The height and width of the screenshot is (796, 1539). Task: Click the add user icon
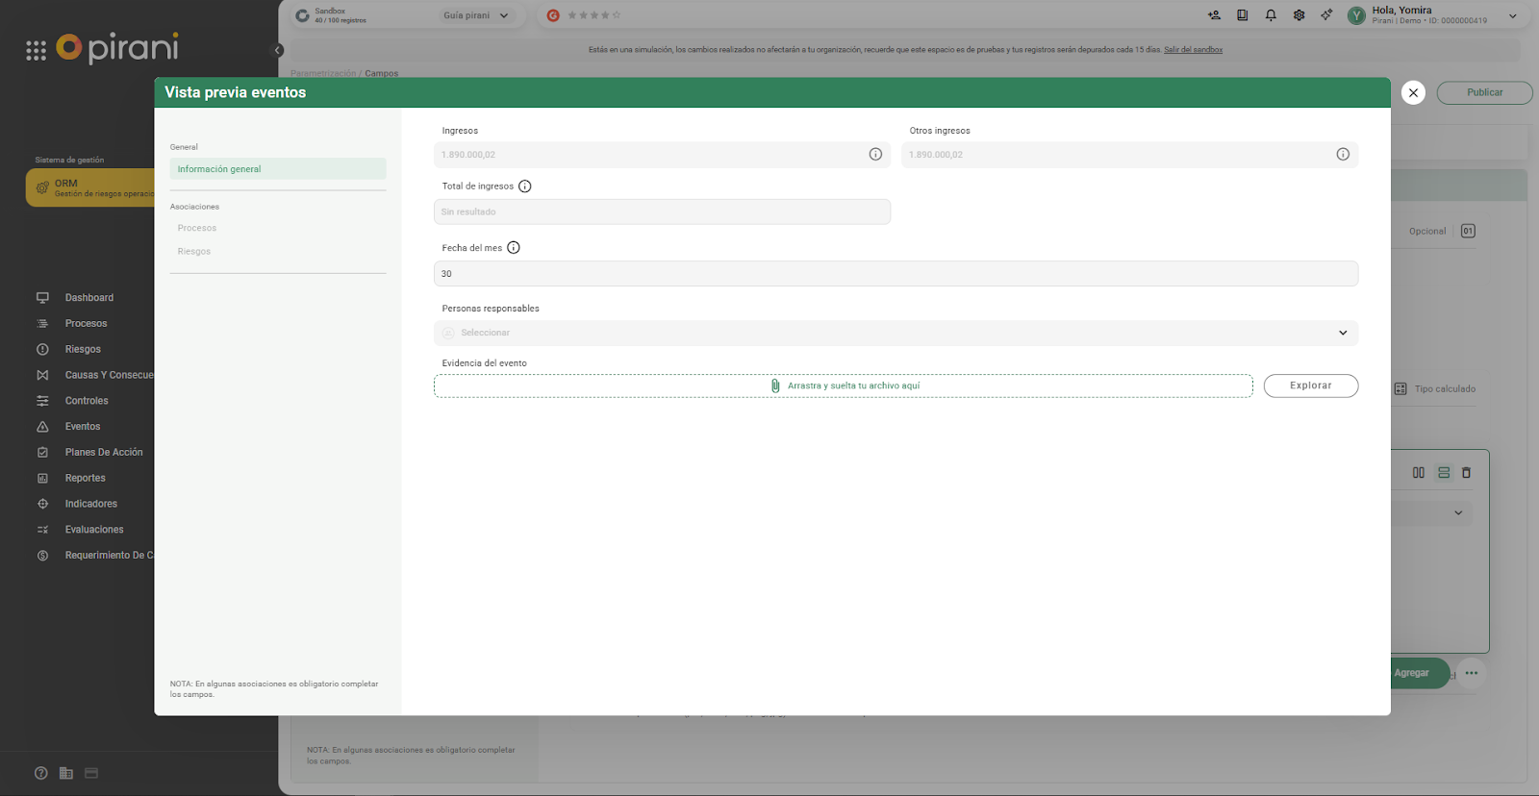click(x=1214, y=15)
